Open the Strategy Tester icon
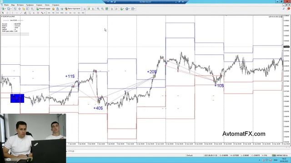This screenshot has width=291, height=163. coord(32,9)
